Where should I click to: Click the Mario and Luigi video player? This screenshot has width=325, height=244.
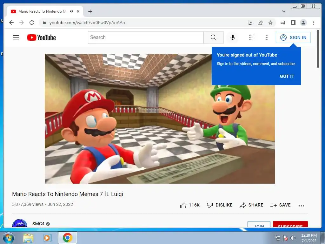point(160,119)
